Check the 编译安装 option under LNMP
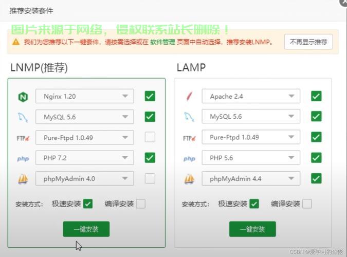 coord(140,204)
